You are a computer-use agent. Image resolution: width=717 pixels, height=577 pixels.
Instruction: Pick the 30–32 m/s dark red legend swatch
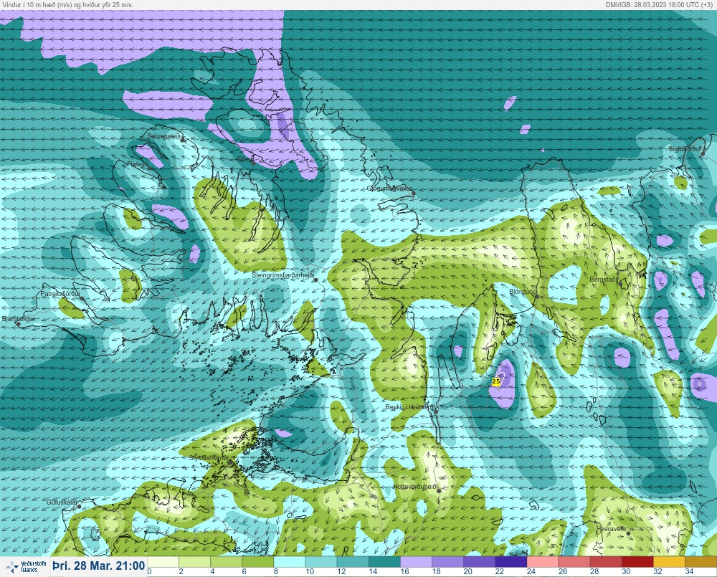(637, 562)
